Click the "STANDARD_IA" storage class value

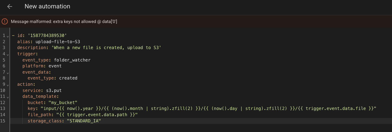[84, 121]
